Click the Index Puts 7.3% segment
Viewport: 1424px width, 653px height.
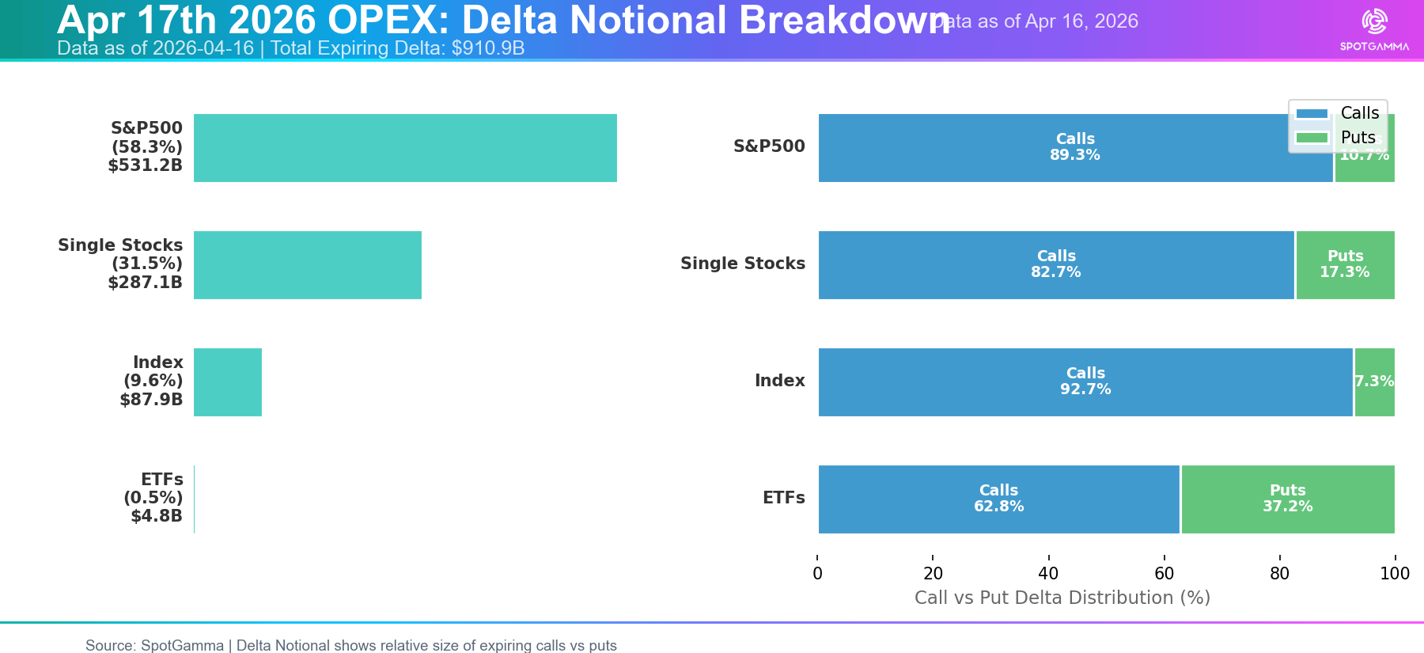pos(1374,382)
